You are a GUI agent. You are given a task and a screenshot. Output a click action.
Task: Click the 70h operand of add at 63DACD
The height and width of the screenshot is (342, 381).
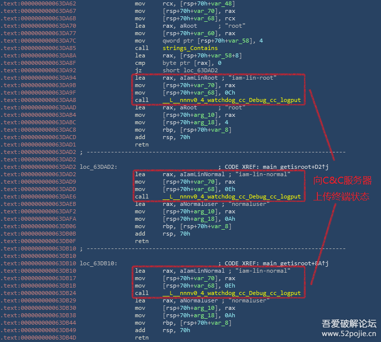click(185, 137)
